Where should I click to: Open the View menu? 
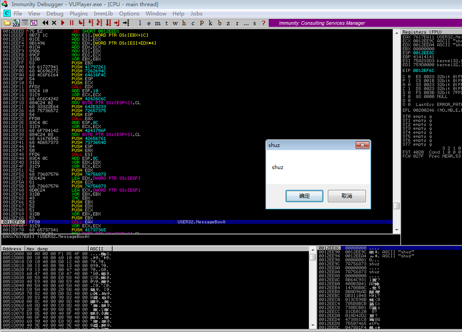34,14
